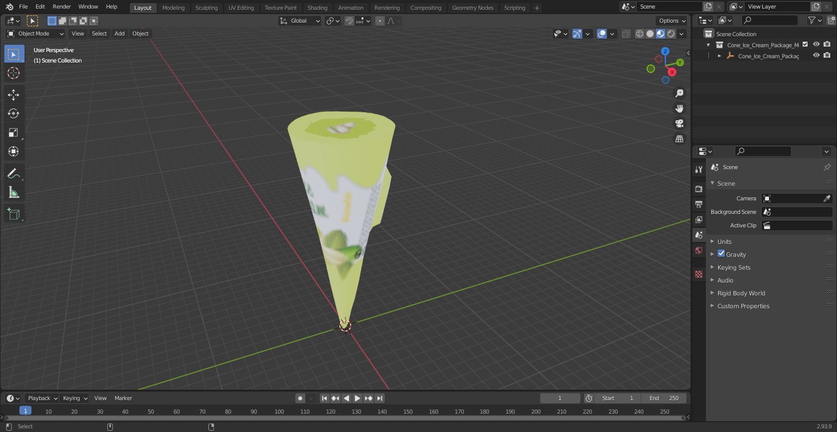Viewport: 837px width, 432px height.
Task: Open the pivot point dropdown
Action: tap(333, 21)
